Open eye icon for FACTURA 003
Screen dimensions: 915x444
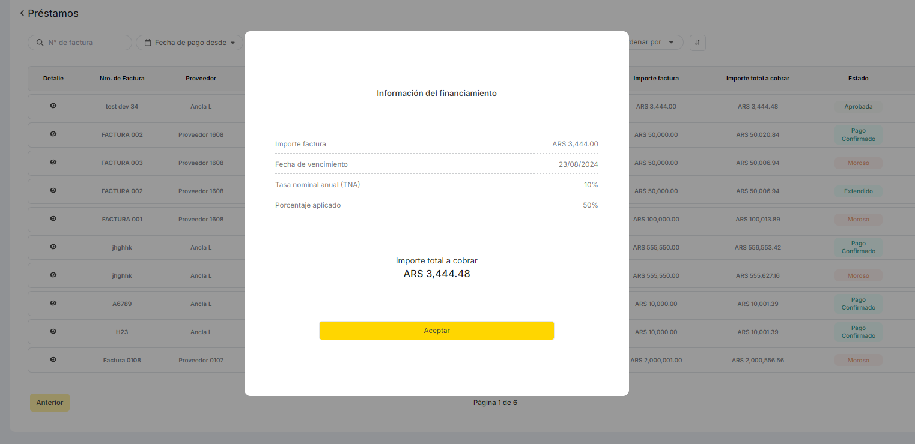(x=53, y=162)
